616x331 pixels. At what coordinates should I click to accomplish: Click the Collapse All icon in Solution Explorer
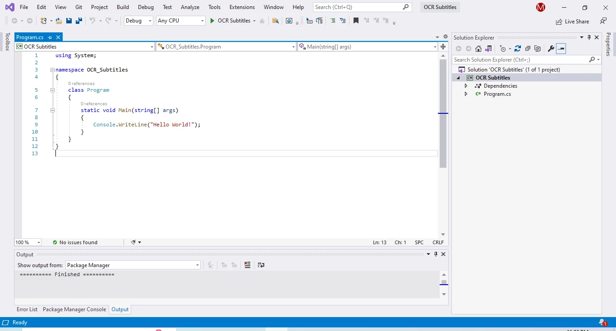coord(528,49)
